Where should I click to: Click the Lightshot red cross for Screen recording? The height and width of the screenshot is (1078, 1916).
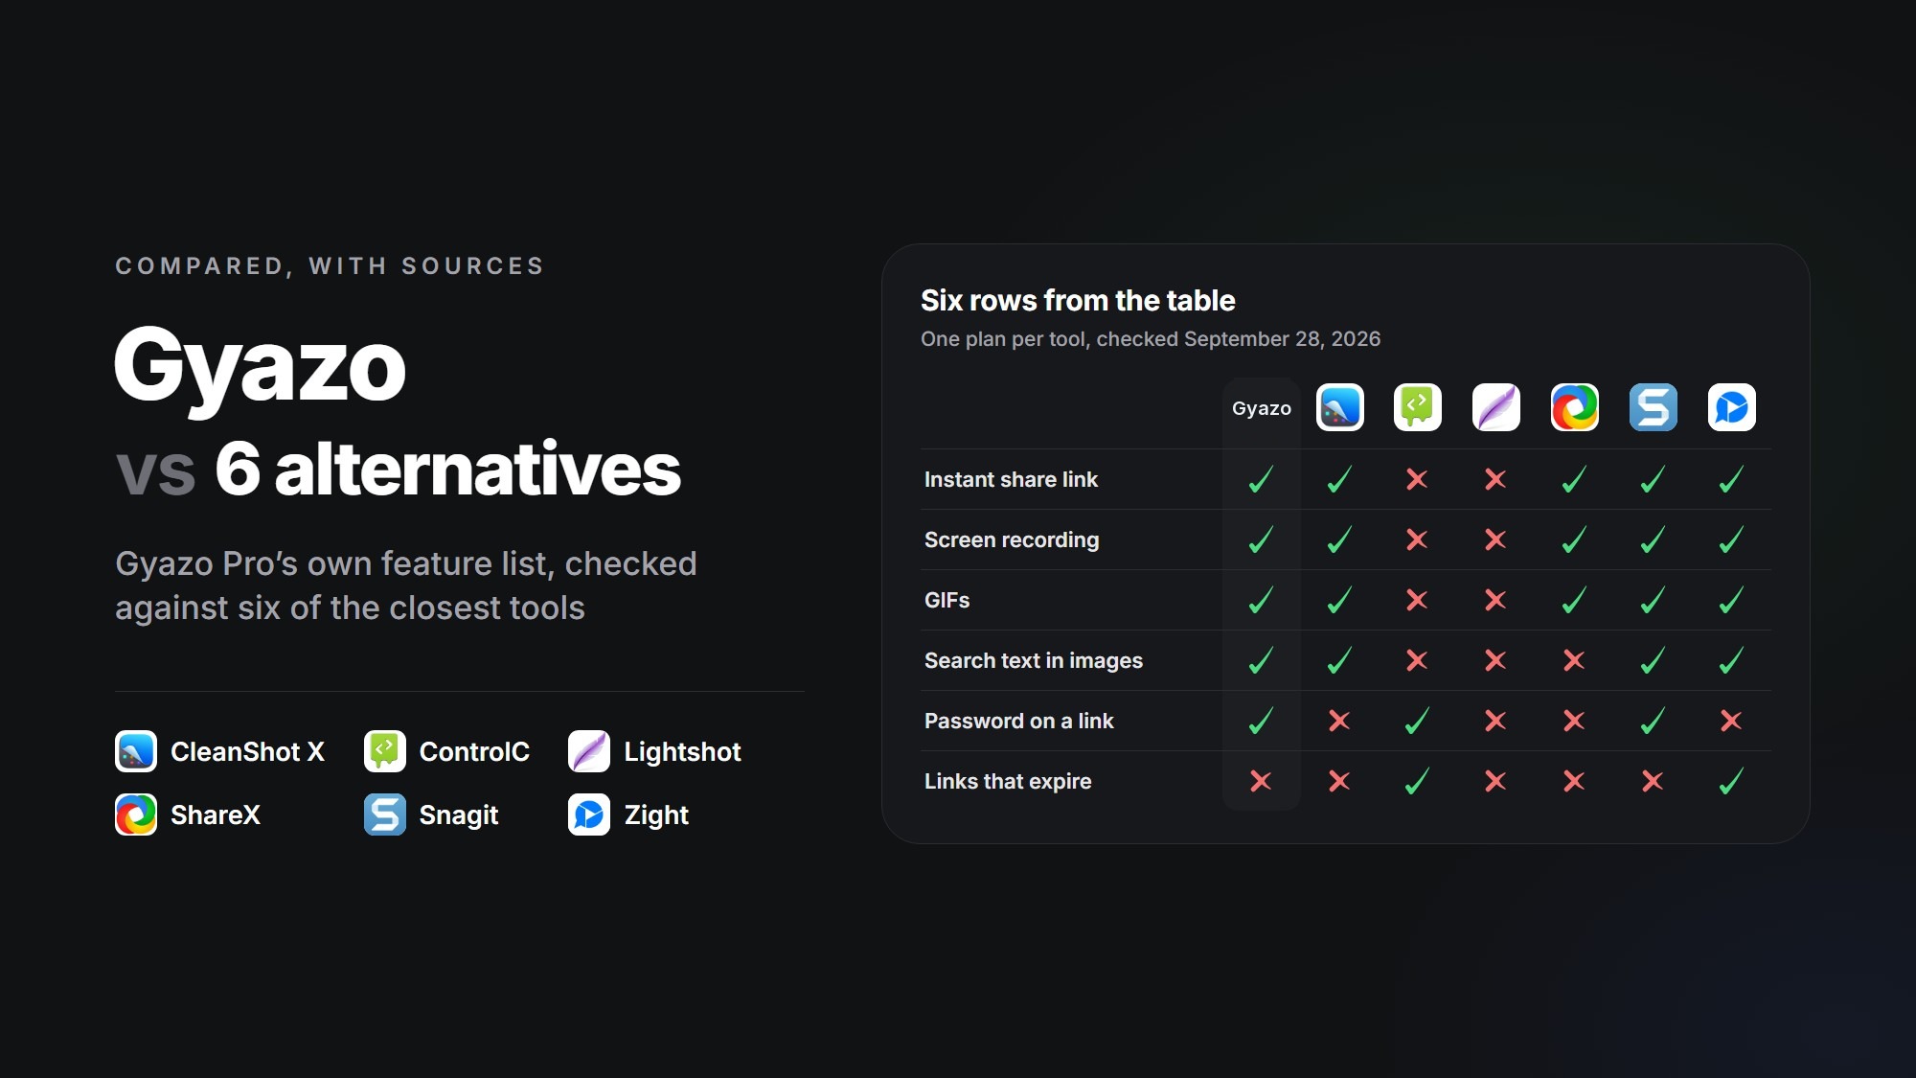1496,539
